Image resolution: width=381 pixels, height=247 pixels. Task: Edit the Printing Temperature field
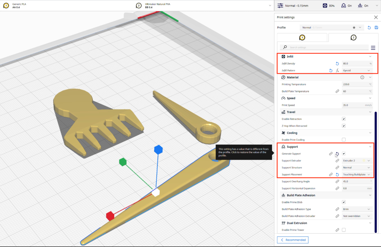357,84
